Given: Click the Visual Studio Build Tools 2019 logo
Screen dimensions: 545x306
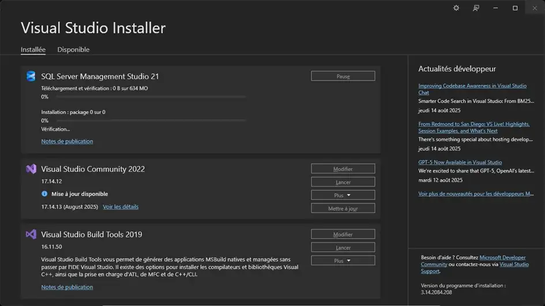Looking at the screenshot, I should pyautogui.click(x=31, y=234).
